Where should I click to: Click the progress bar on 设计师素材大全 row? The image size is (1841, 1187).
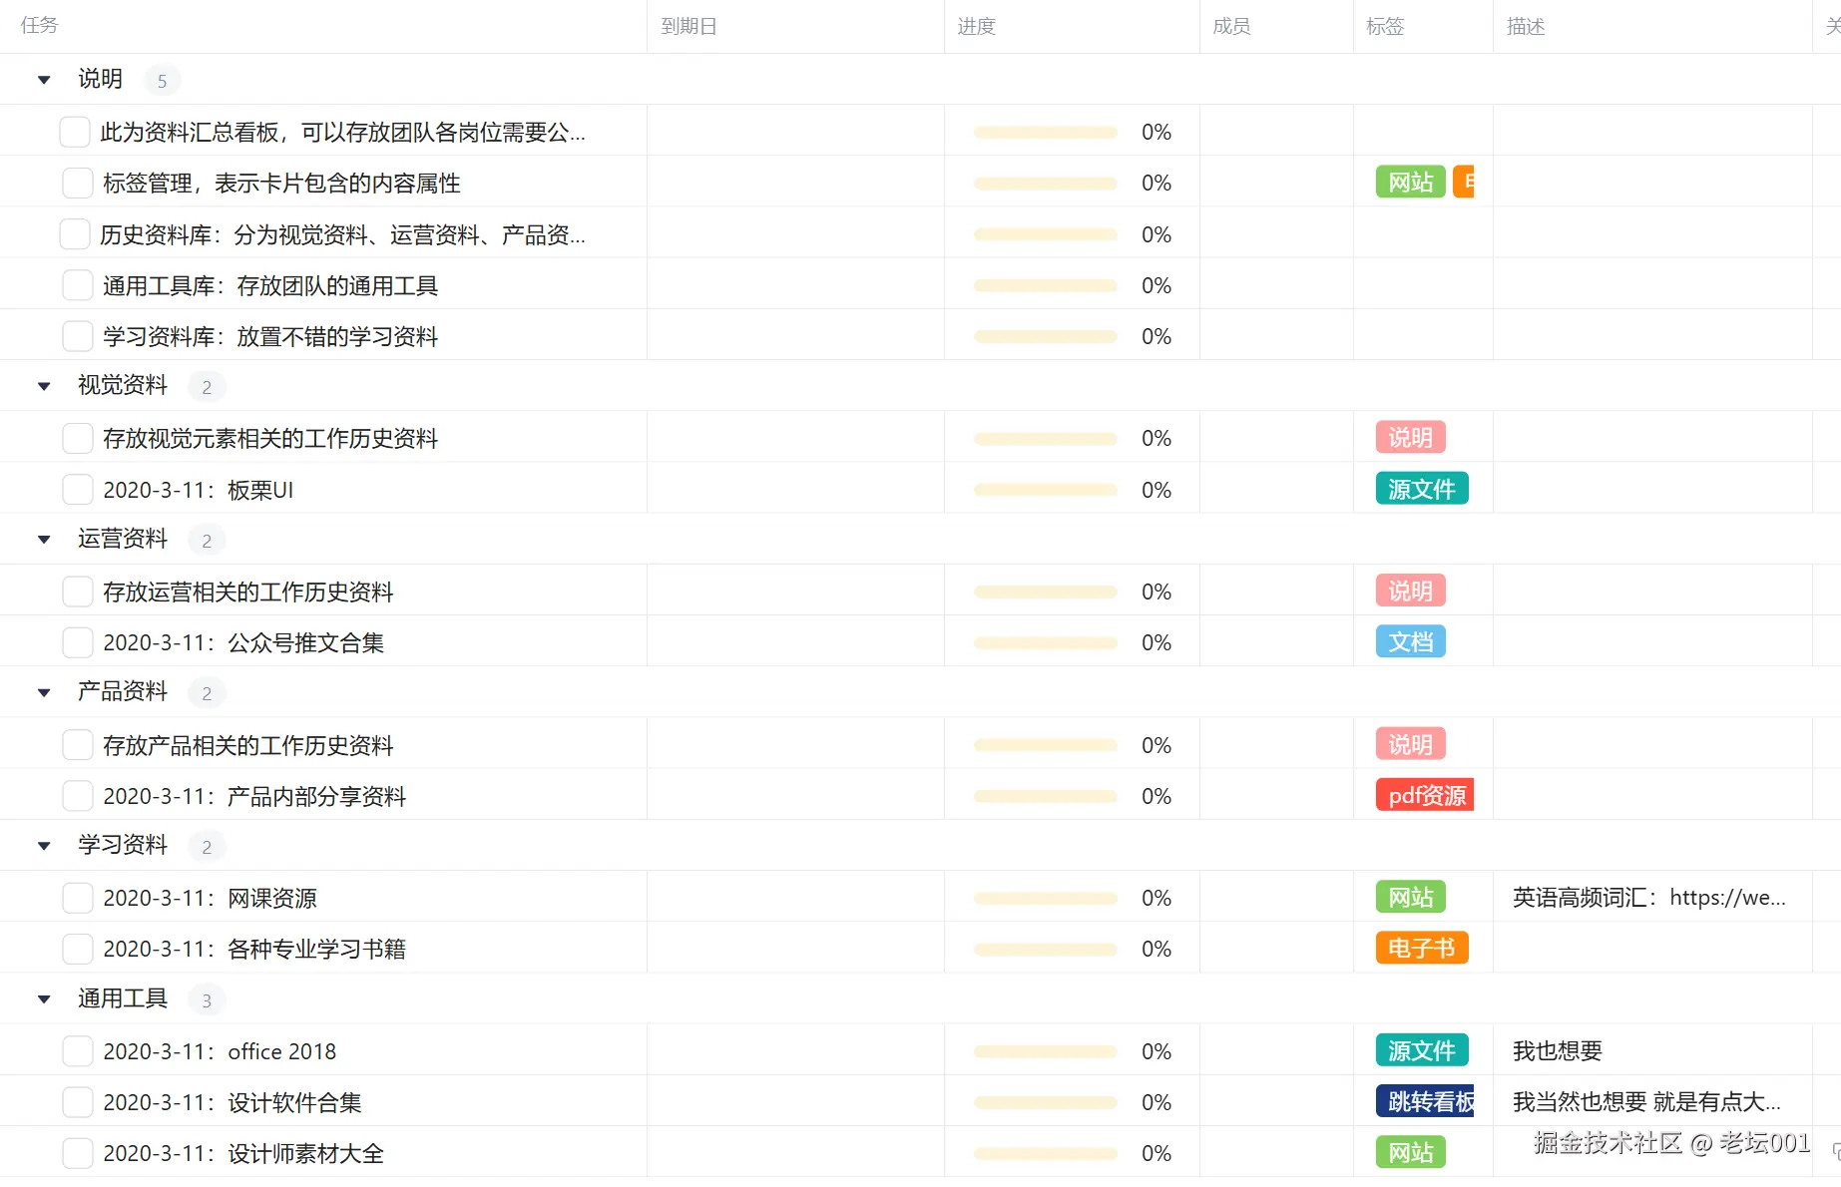coord(1044,1153)
